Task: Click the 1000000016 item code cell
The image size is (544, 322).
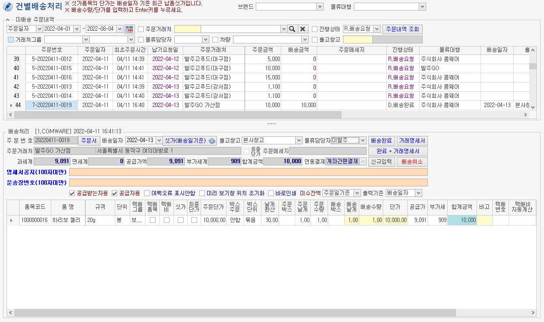Action: (x=35, y=220)
